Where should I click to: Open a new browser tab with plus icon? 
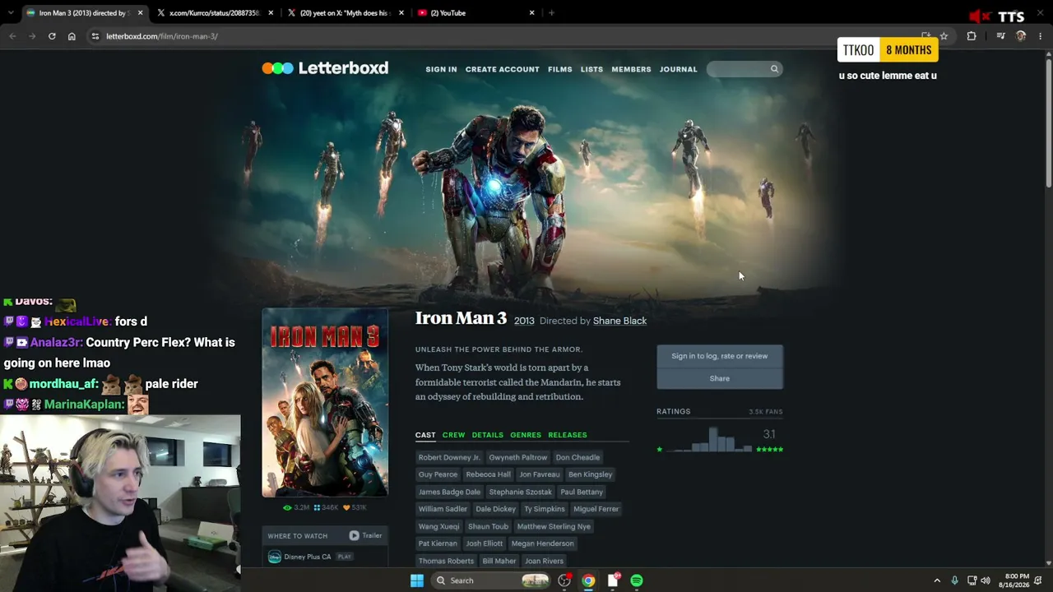tap(551, 12)
